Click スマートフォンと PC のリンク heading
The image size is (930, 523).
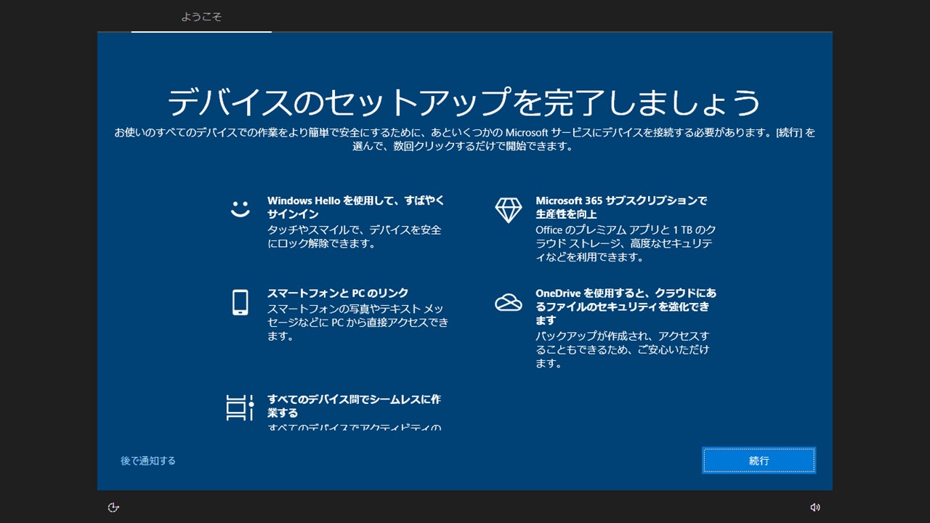pos(338,293)
